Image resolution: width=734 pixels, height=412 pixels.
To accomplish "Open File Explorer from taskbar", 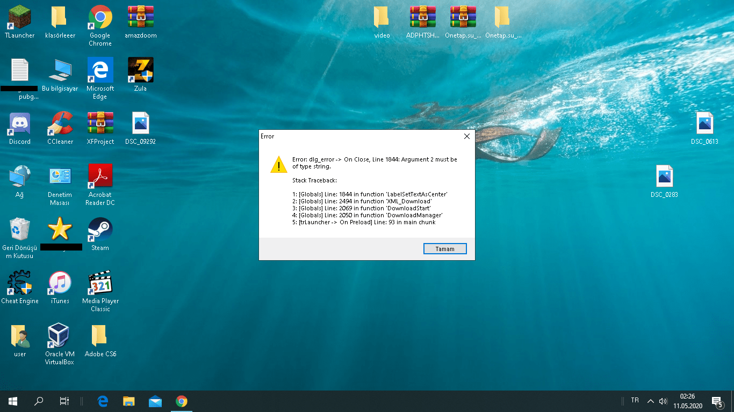I will (x=129, y=401).
